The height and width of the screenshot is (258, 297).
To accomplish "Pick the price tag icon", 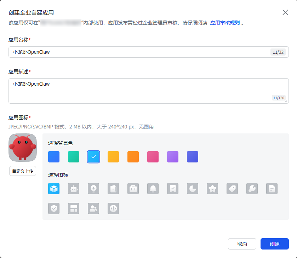I will (x=232, y=189).
